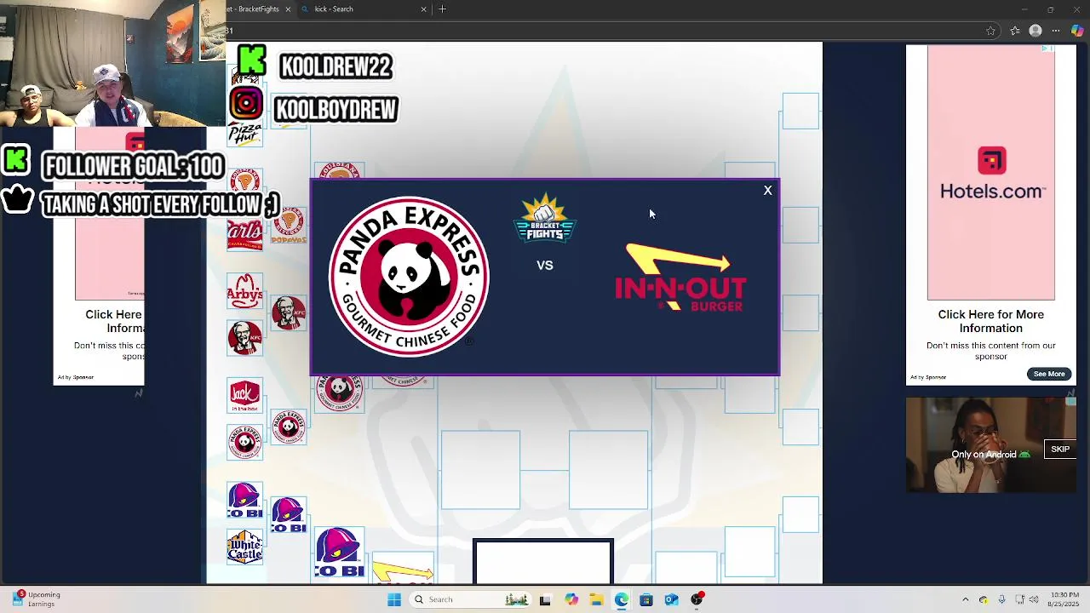The width and height of the screenshot is (1090, 613).
Task: Open a new browser tab
Action: (x=442, y=9)
